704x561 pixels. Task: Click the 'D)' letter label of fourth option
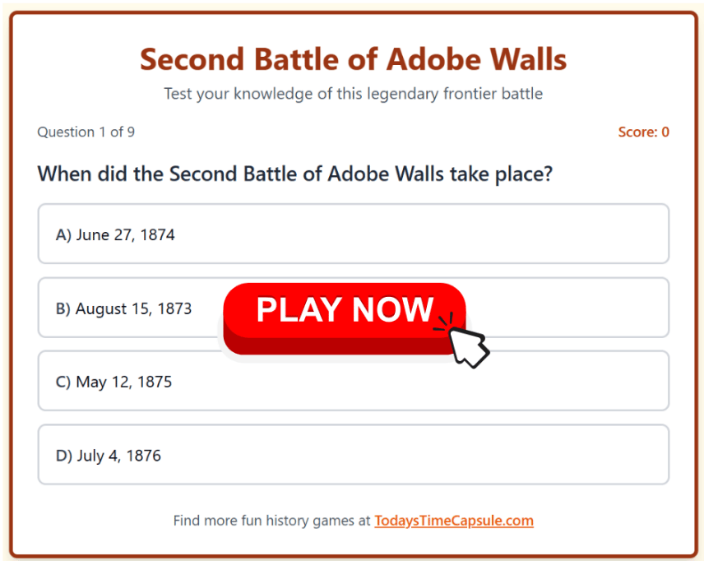(64, 456)
